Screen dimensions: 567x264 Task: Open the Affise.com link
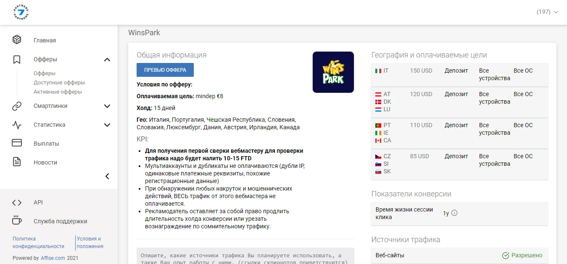53,258
